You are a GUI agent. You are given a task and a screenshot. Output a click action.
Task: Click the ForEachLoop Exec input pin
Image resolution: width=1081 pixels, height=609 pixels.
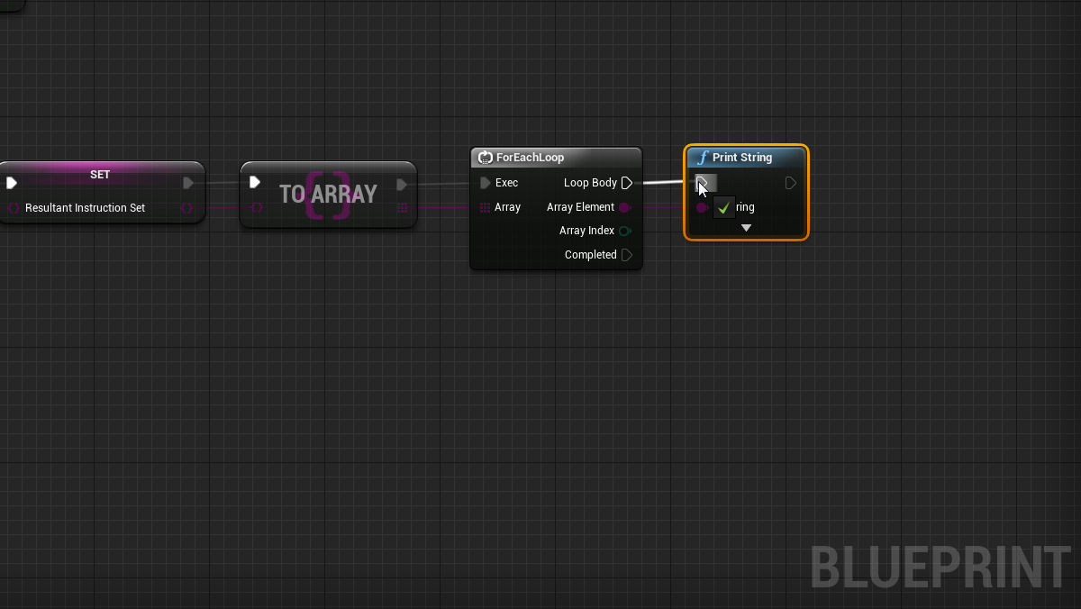(486, 183)
